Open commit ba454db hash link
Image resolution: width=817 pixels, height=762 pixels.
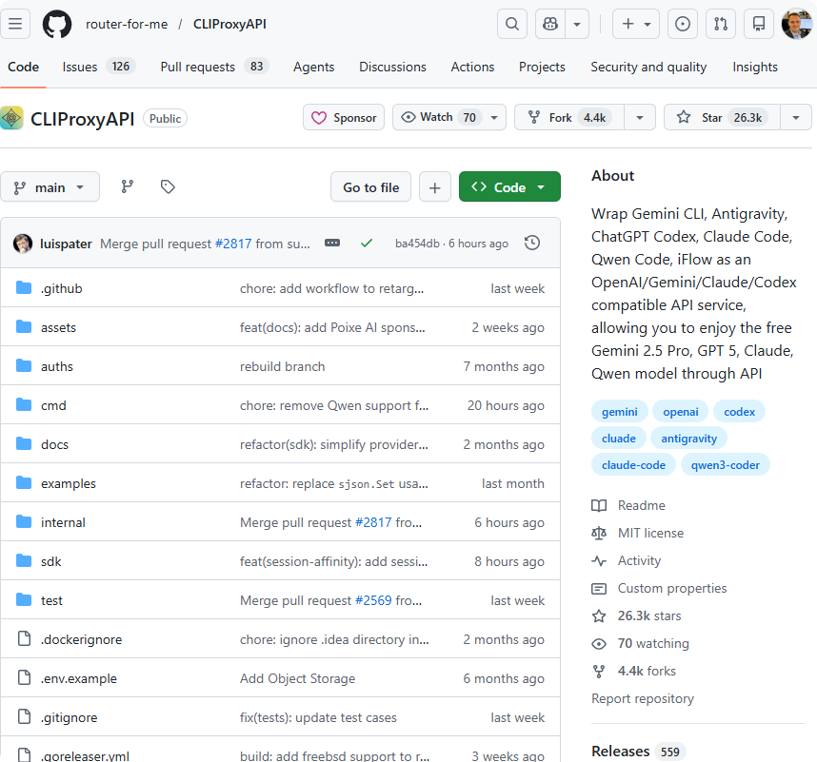click(417, 244)
